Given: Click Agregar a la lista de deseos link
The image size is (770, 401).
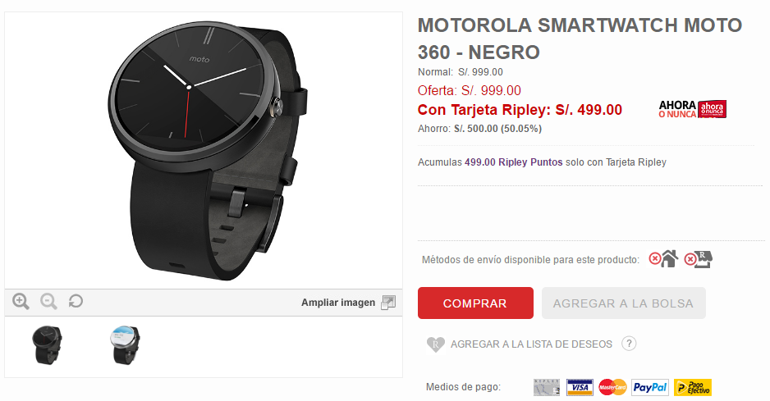Looking at the screenshot, I should 531,344.
